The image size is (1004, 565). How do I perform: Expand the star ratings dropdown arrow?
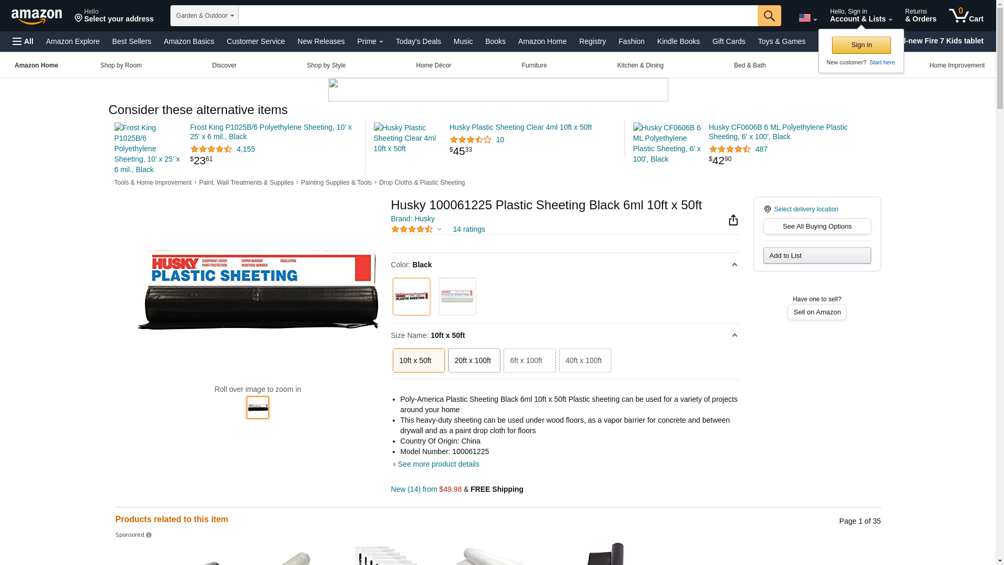click(x=439, y=229)
